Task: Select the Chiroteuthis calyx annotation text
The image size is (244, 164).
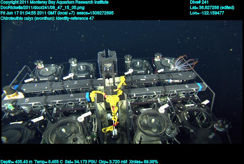Action: (47, 18)
